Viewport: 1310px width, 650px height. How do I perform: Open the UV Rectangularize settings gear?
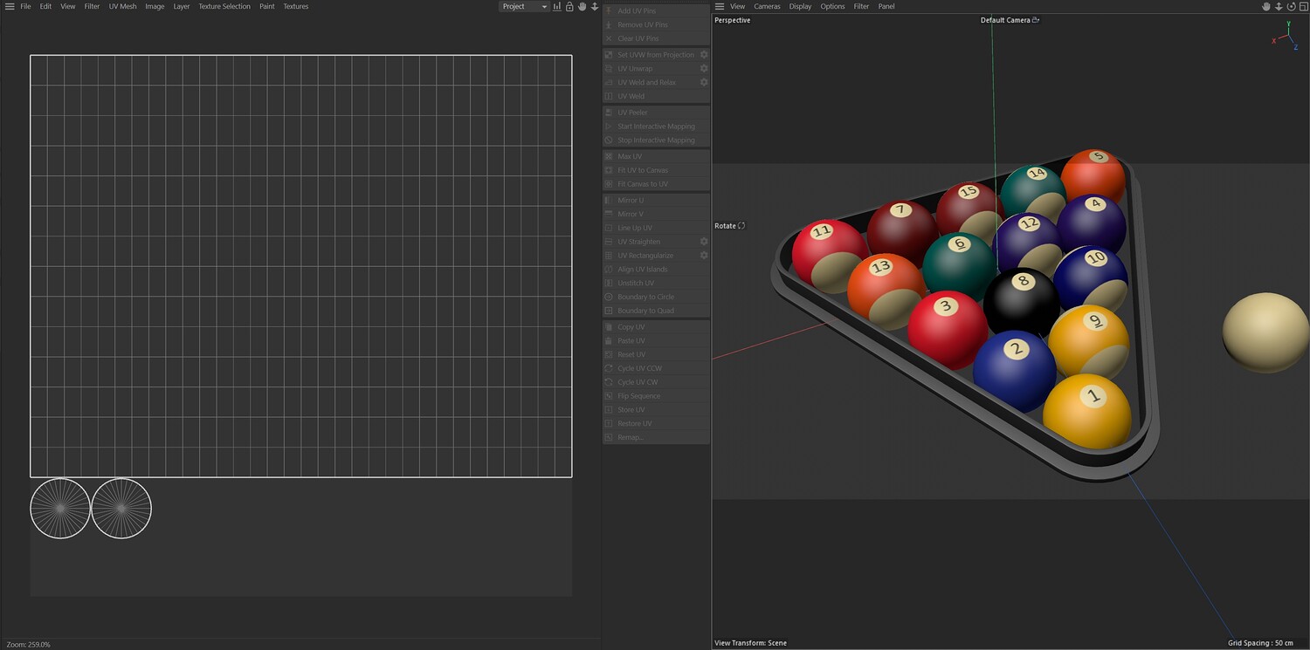[704, 256]
